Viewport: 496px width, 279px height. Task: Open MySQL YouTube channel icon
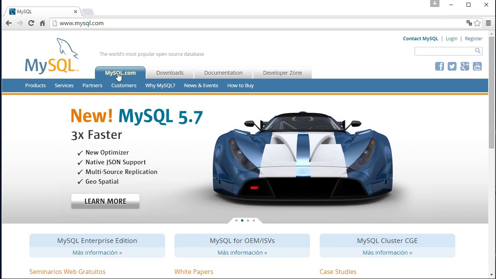click(x=477, y=66)
